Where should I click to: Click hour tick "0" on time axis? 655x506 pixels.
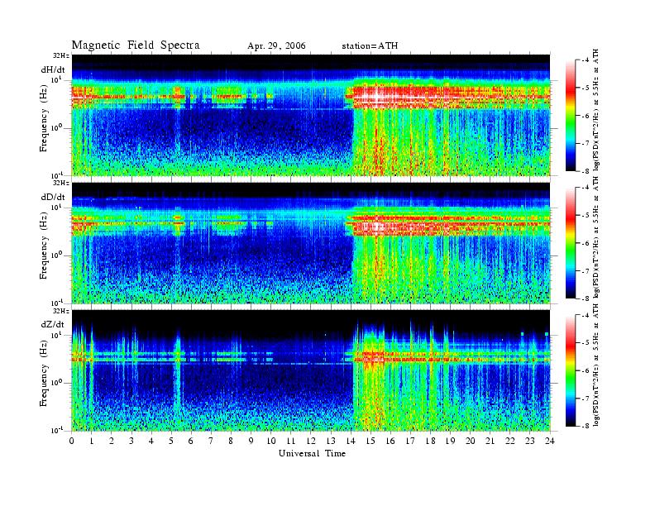pos(72,441)
